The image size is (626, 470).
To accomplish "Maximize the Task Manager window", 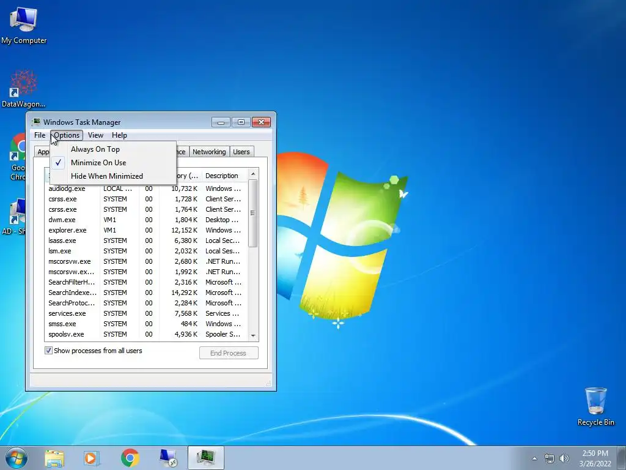I will 241,122.
